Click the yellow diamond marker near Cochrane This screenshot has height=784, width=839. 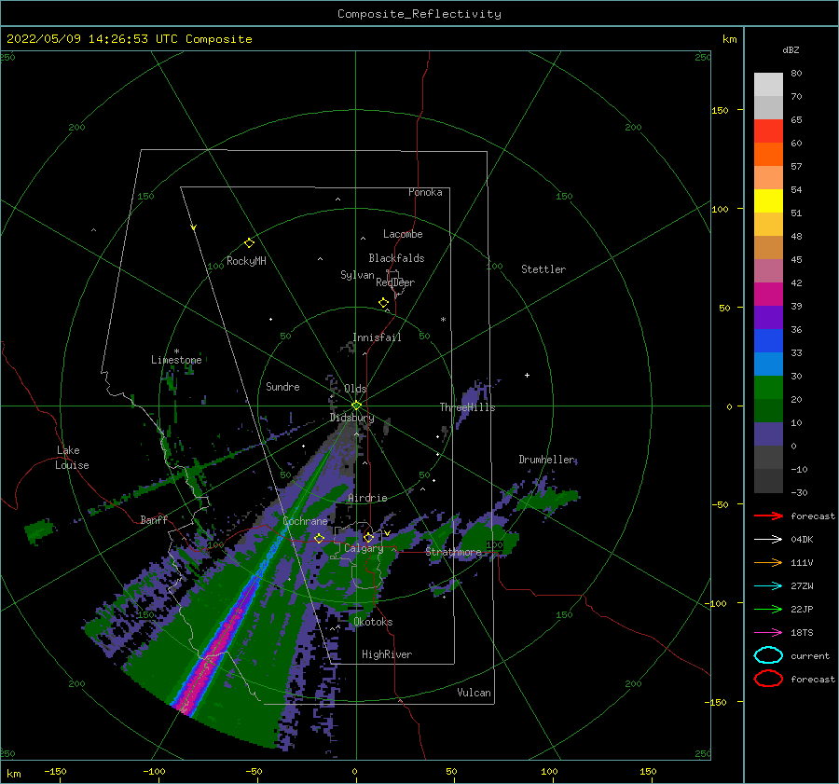319,538
